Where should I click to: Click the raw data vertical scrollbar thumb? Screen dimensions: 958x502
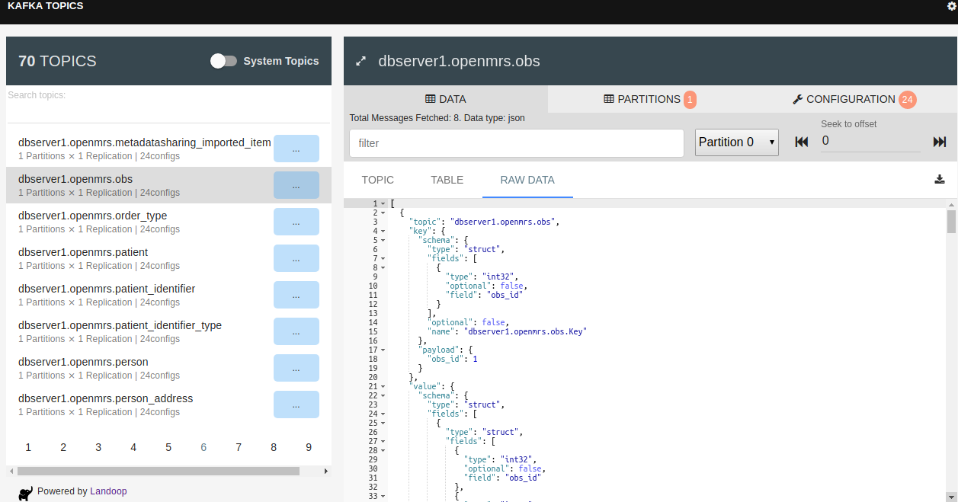pos(951,221)
